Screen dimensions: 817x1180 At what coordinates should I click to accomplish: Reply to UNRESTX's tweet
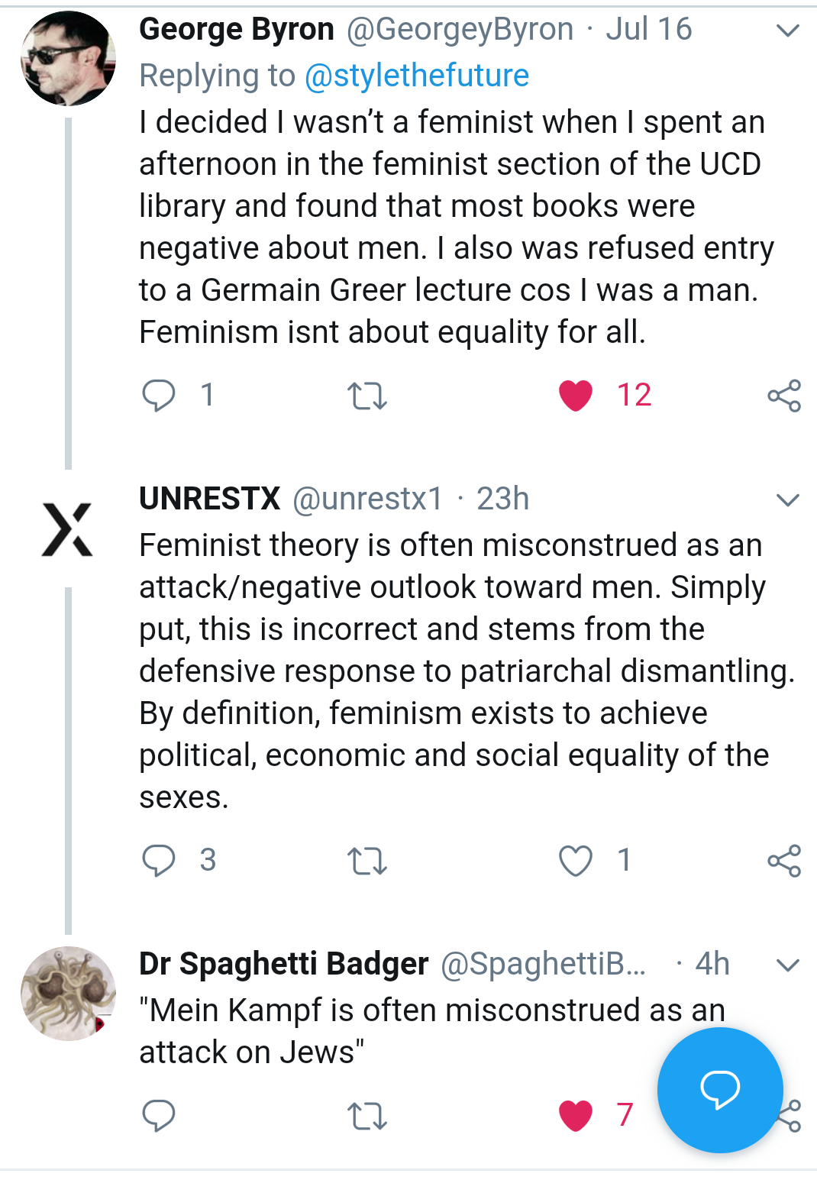tap(159, 861)
